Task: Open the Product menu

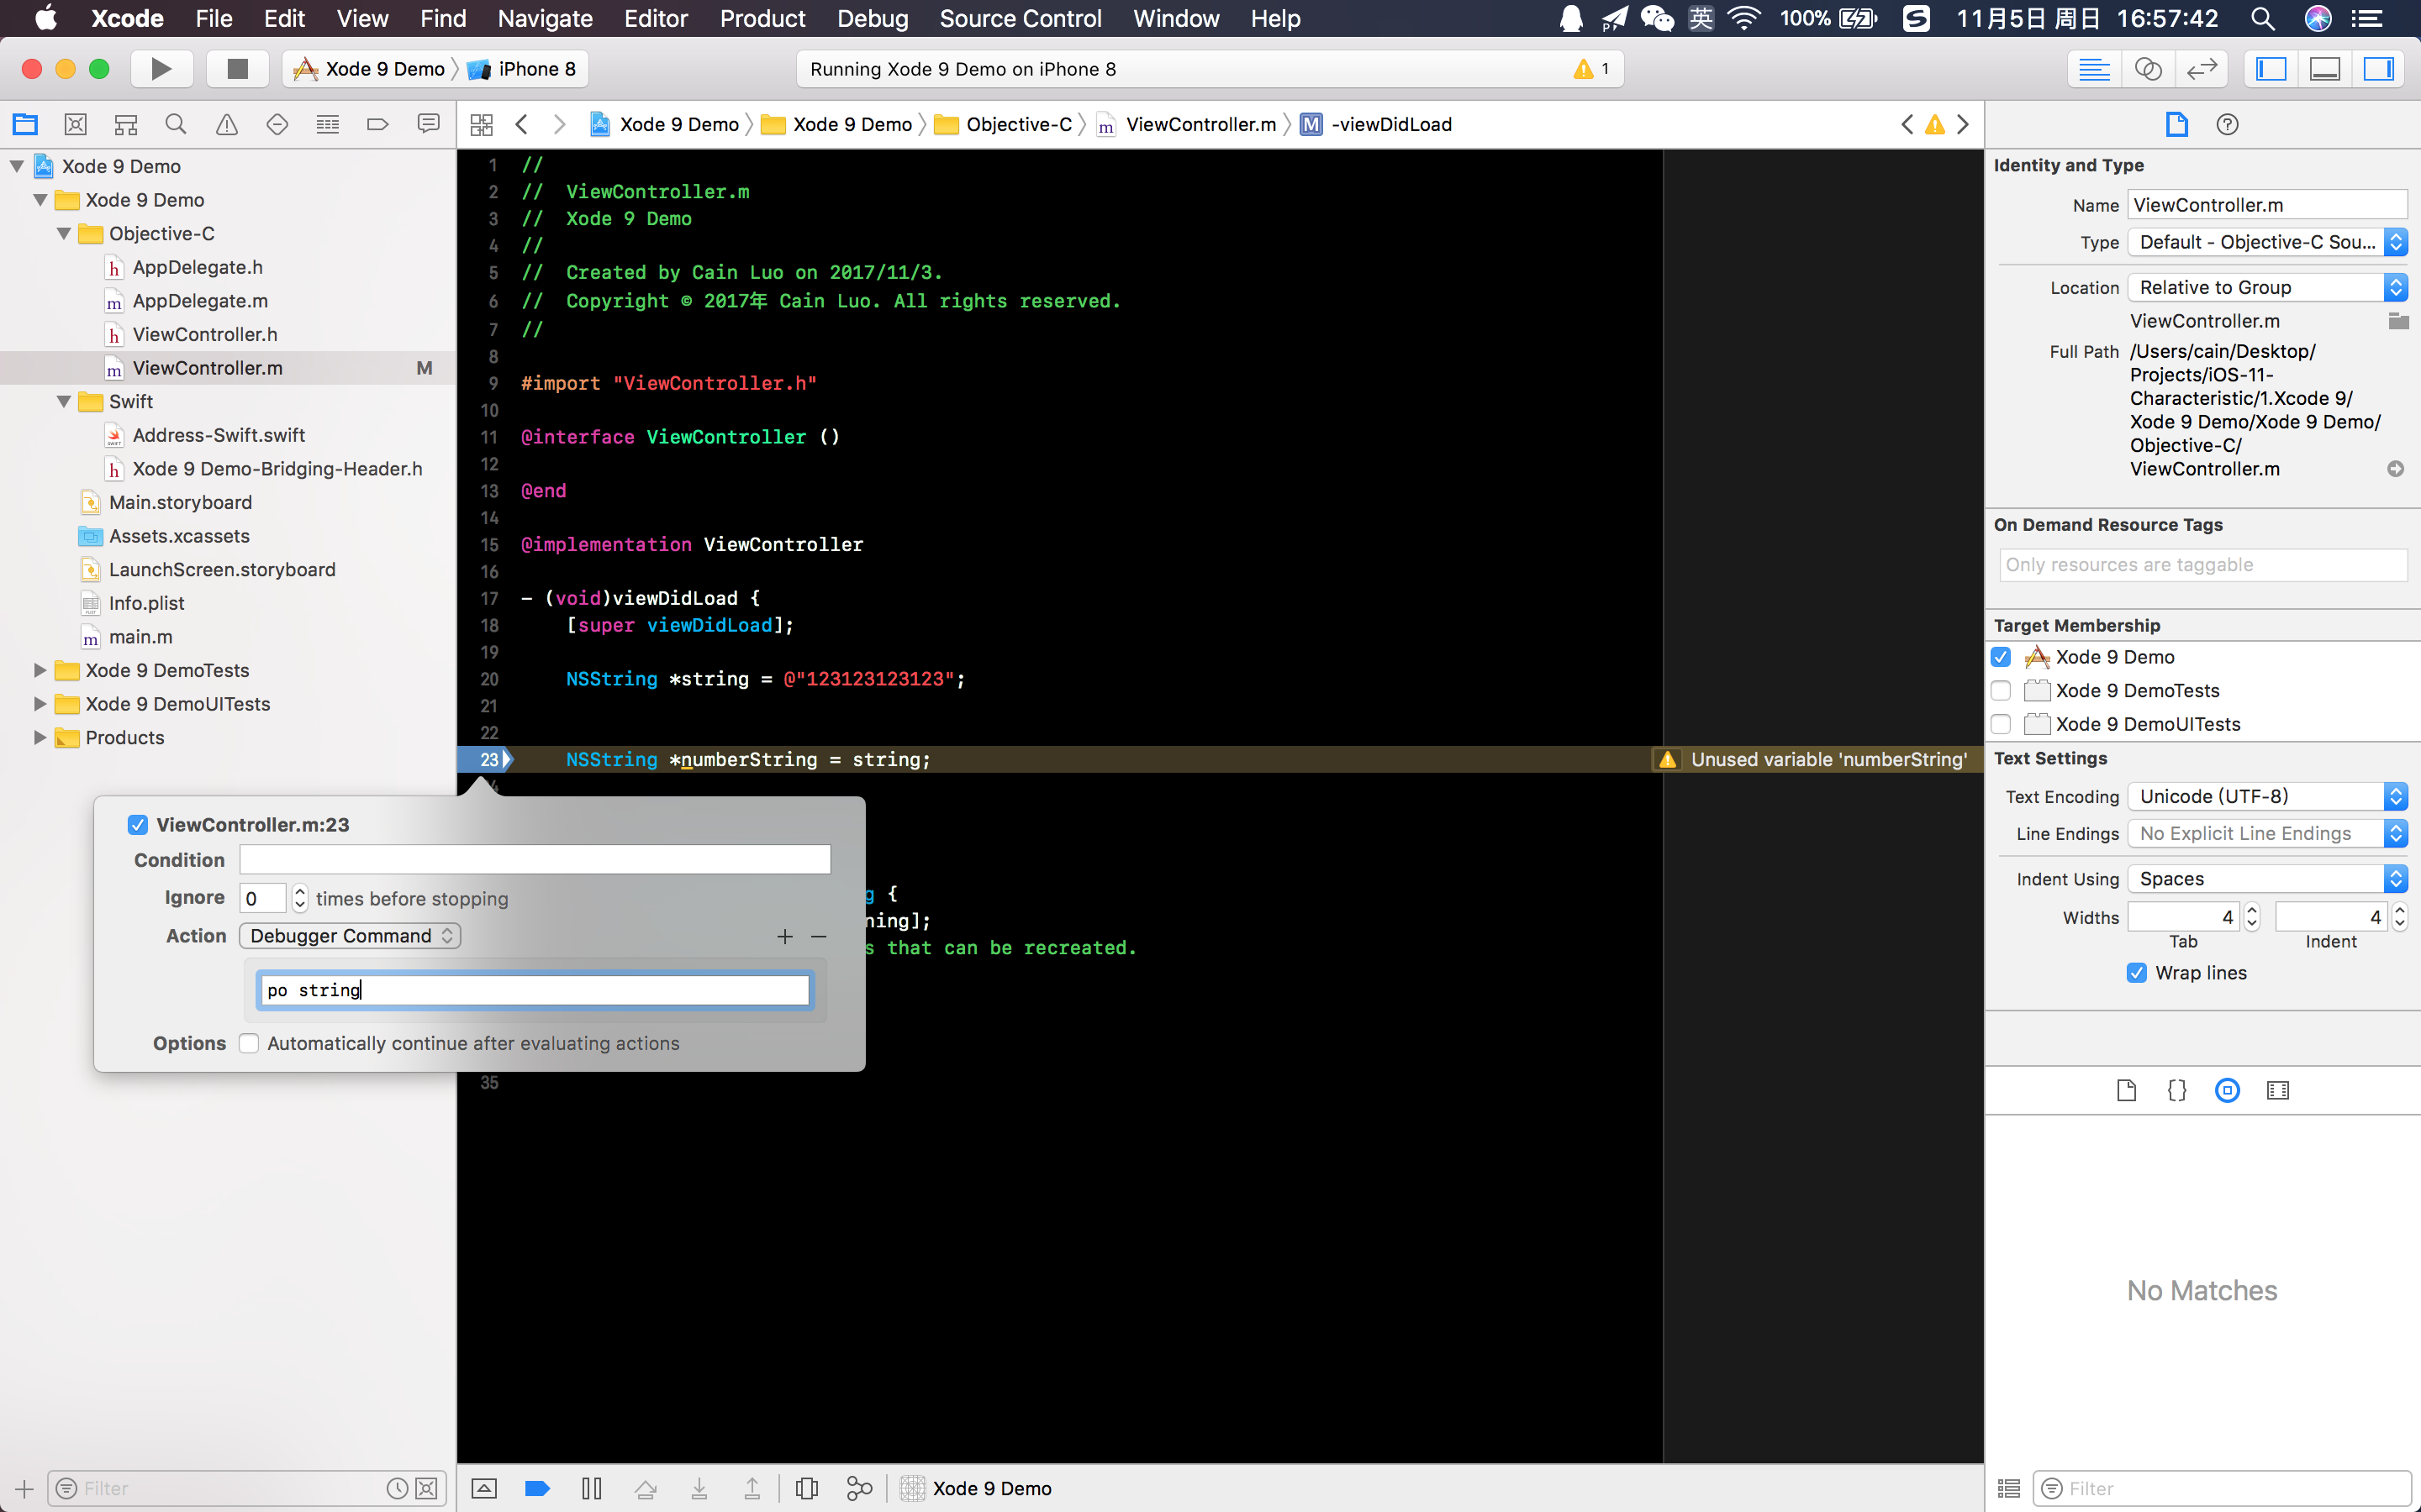Action: (x=762, y=18)
